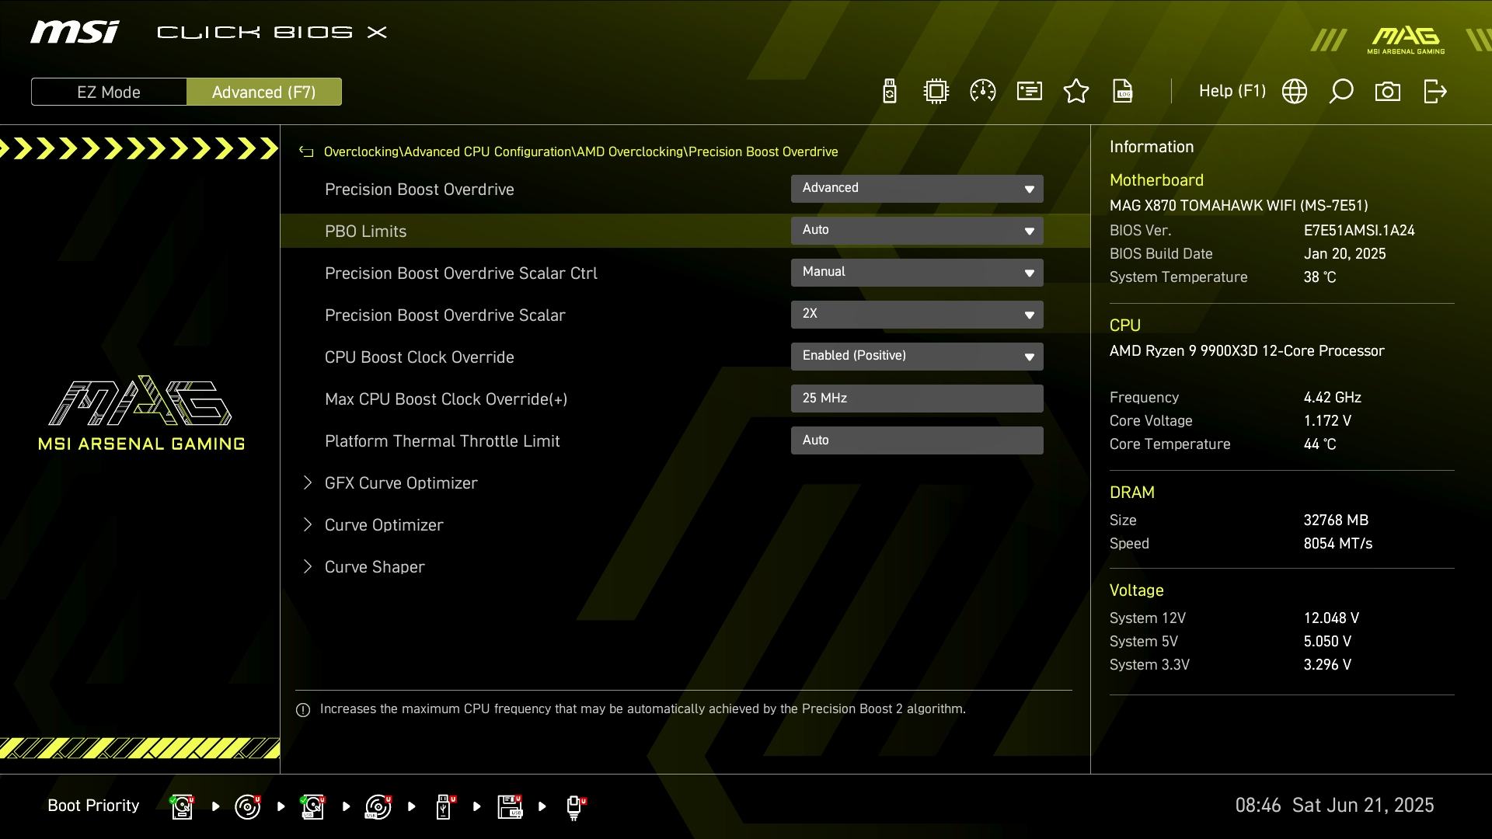Viewport: 1492px width, 839px height.
Task: Click the change log document icon
Action: [x=1123, y=92]
